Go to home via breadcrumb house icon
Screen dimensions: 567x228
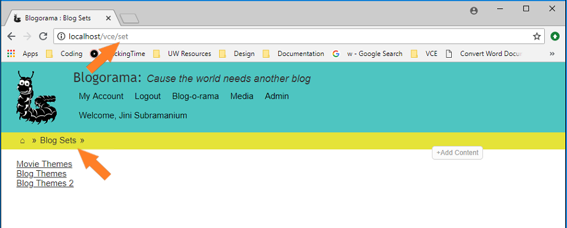(x=23, y=140)
